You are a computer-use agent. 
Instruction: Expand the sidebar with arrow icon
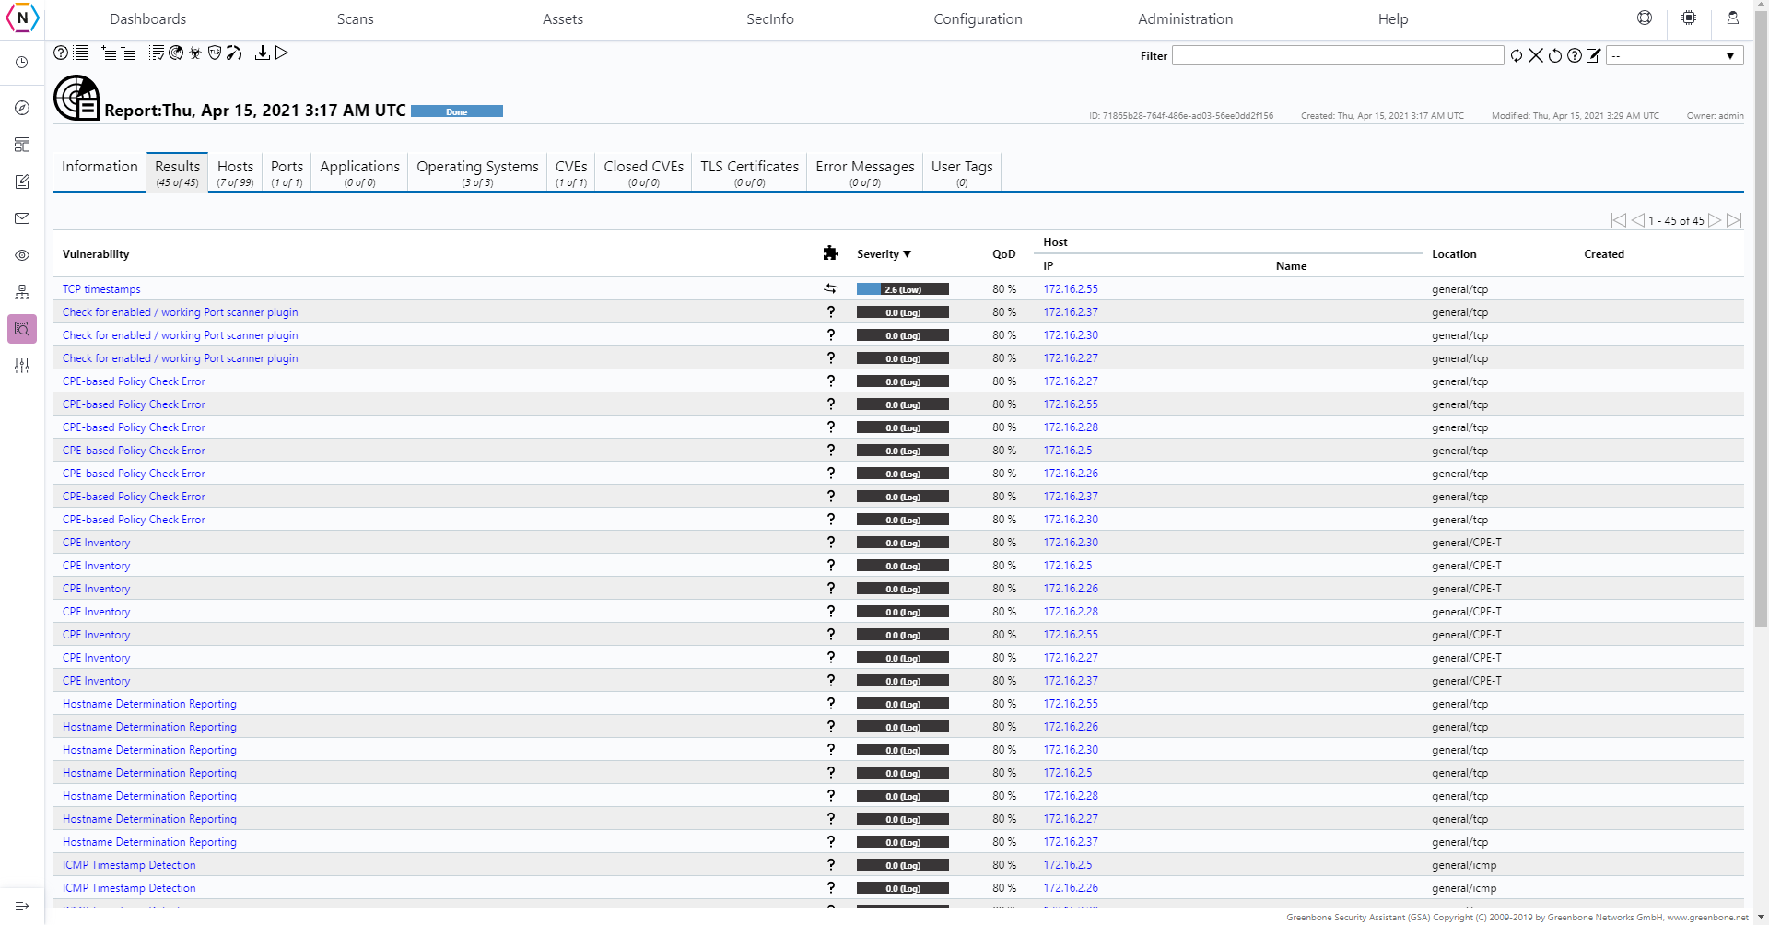click(x=22, y=907)
